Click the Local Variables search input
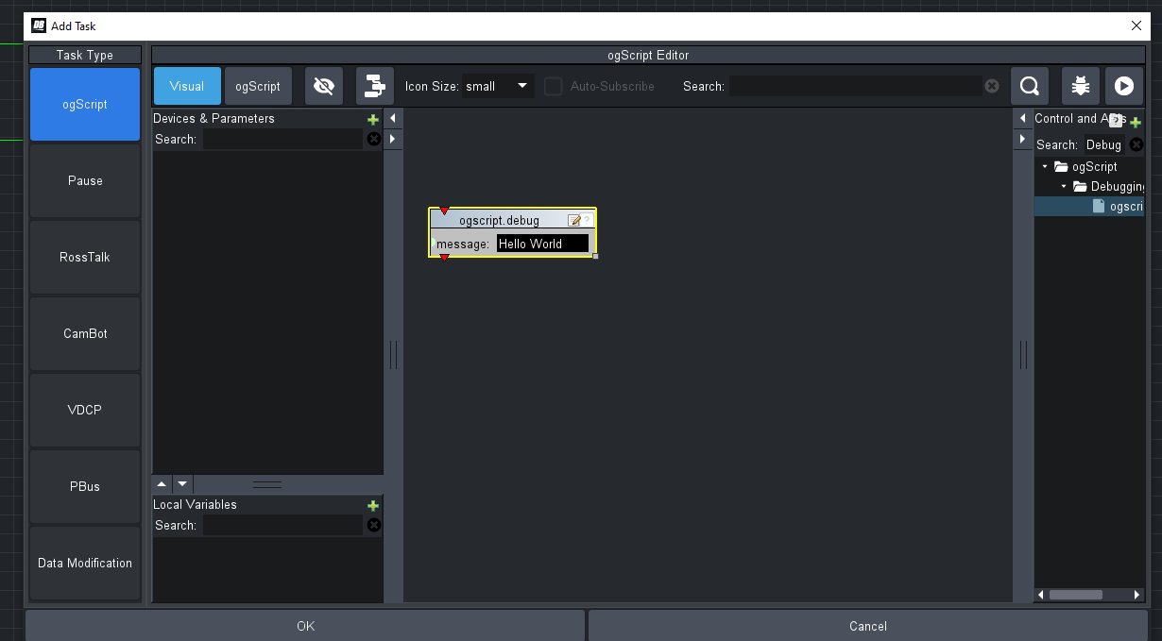Image resolution: width=1162 pixels, height=641 pixels. (x=282, y=525)
